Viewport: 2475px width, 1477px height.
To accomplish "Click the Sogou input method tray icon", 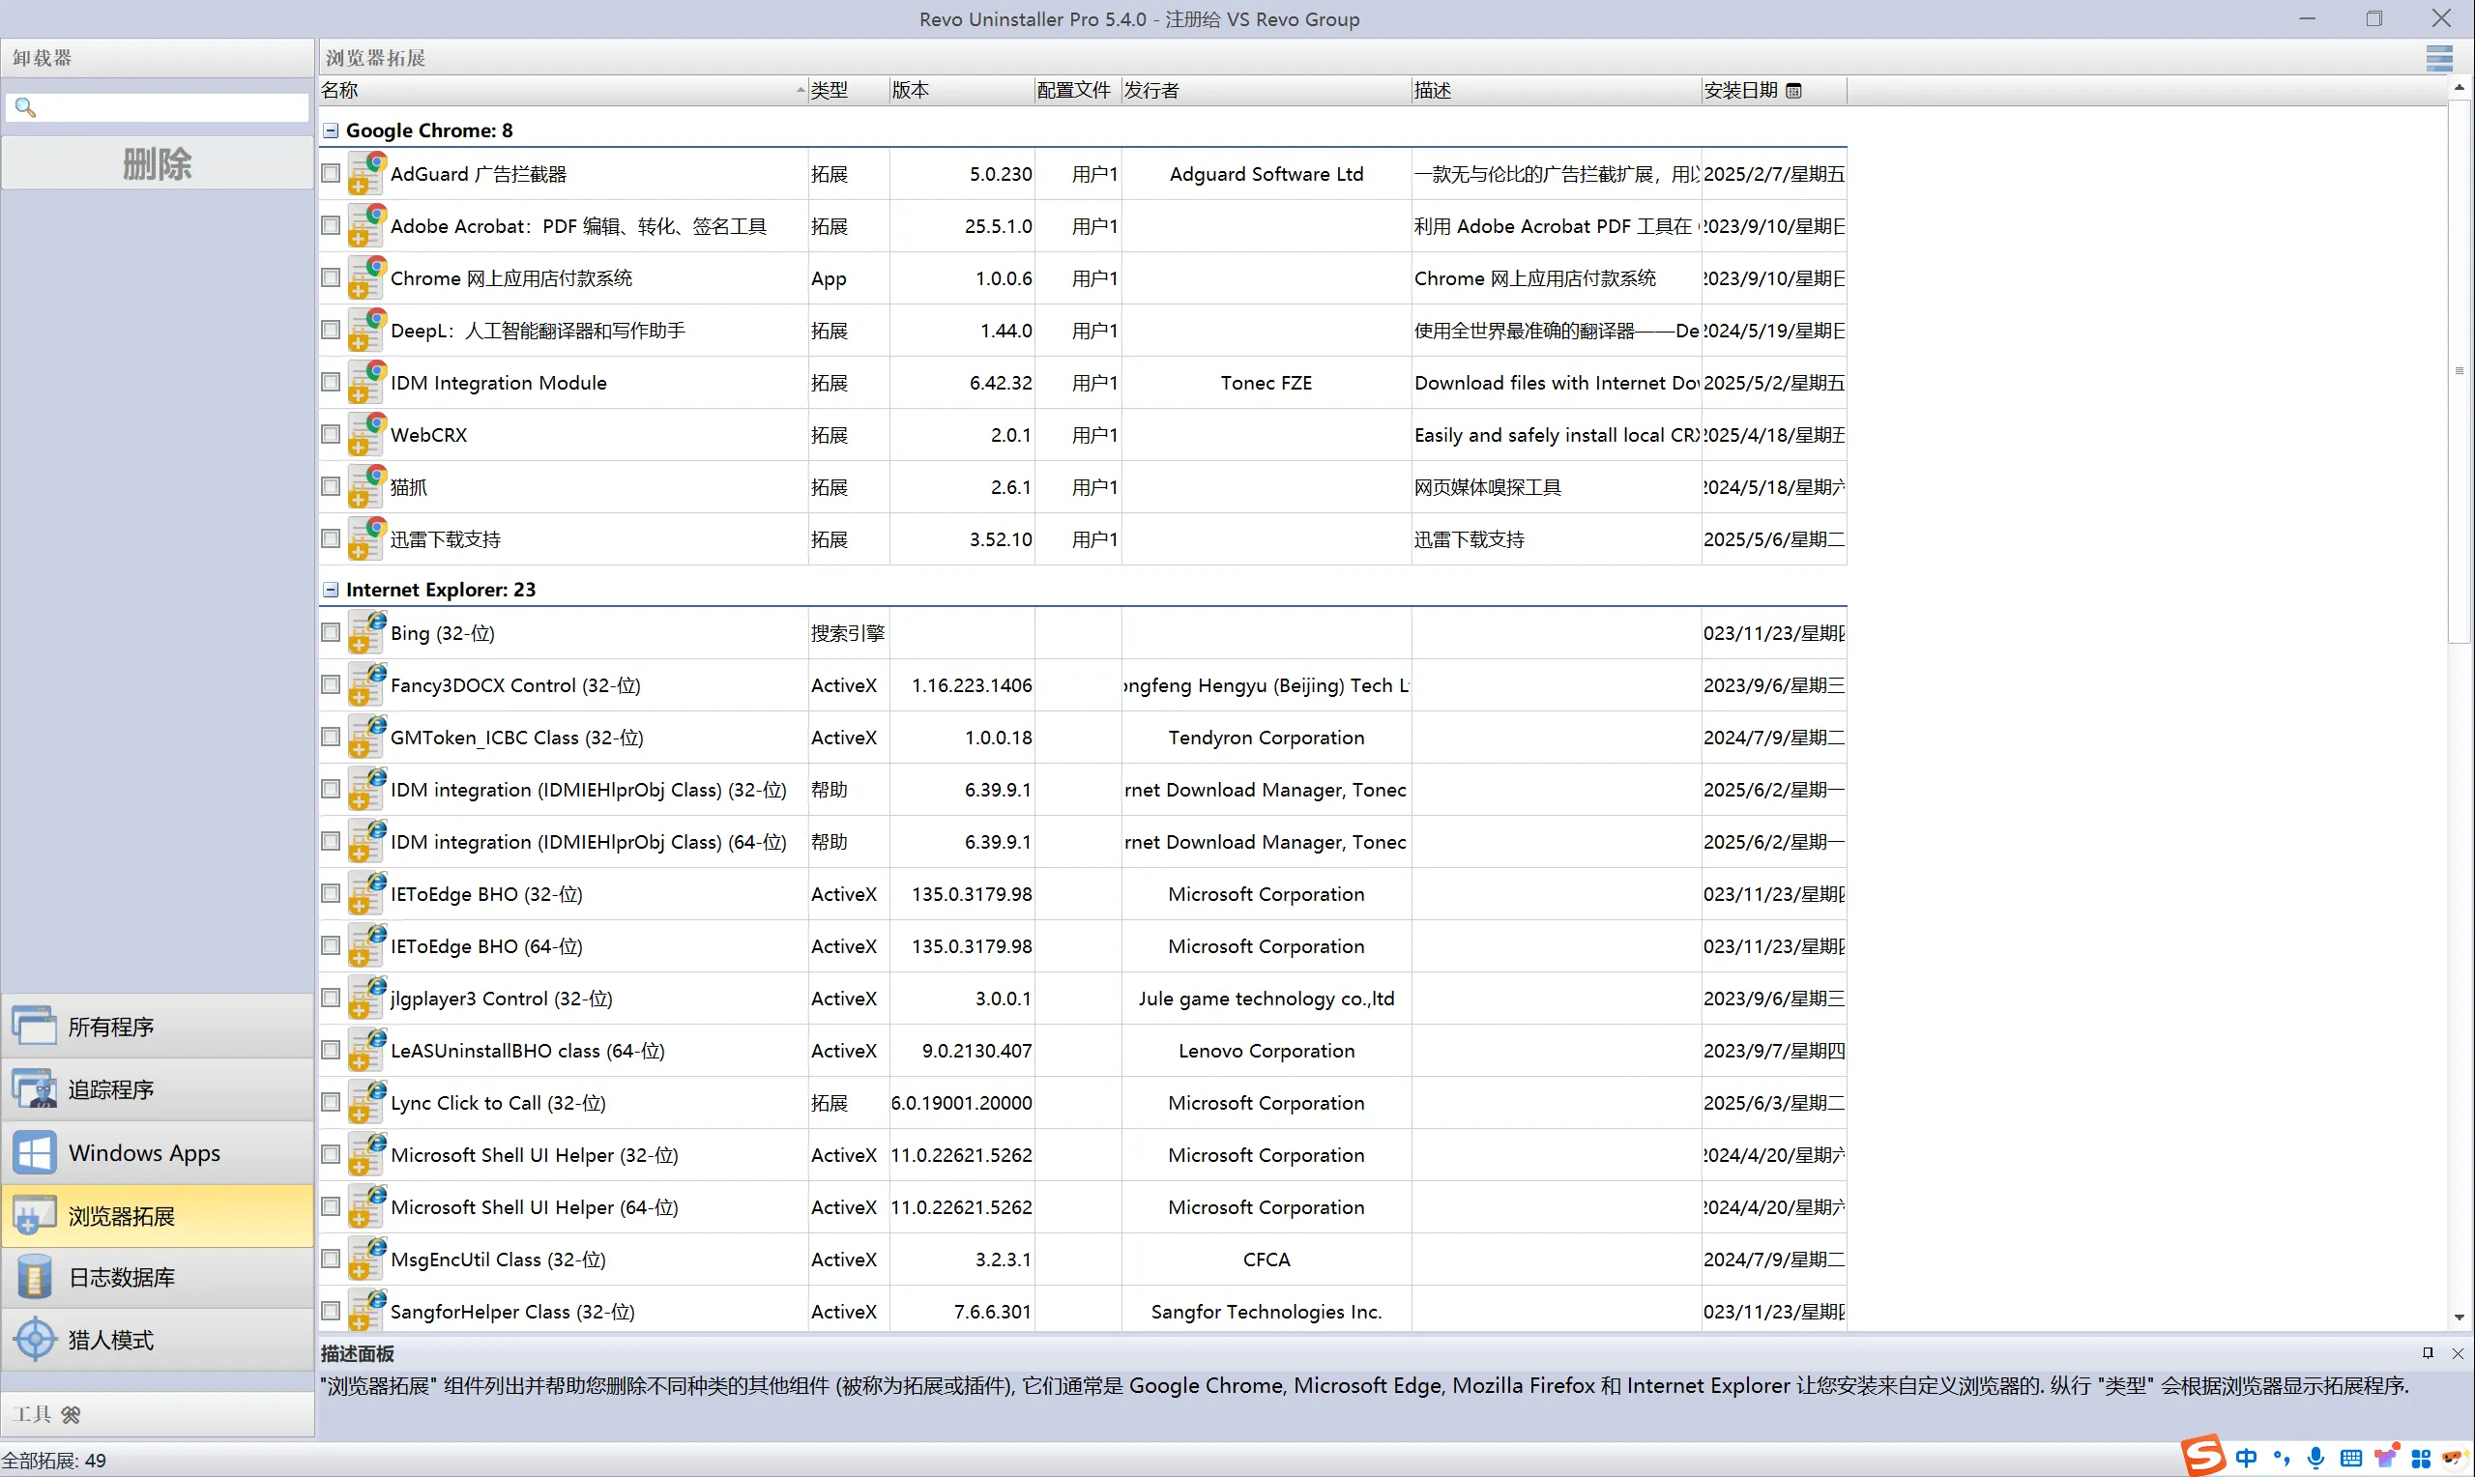I will click(2203, 1456).
